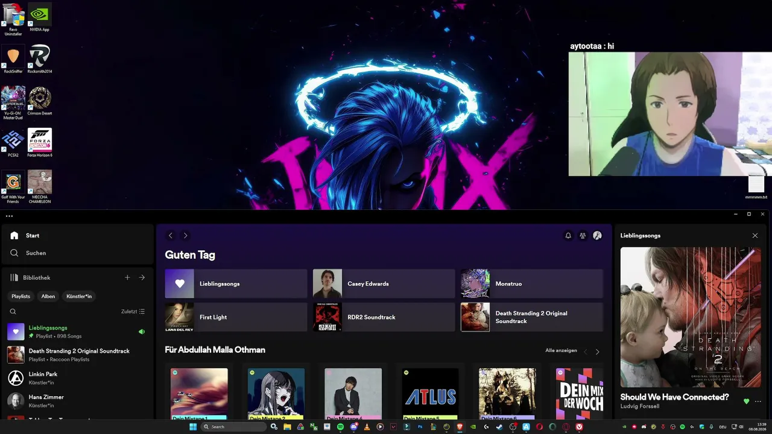The height and width of the screenshot is (434, 772).
Task: Show next cards in the mixtape carousel
Action: [597, 351]
